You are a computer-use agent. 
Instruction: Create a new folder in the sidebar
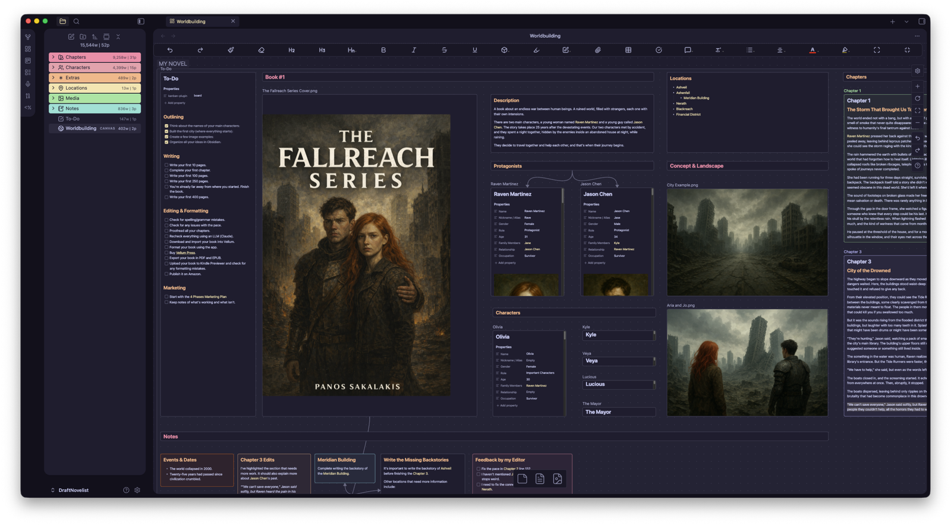click(83, 37)
